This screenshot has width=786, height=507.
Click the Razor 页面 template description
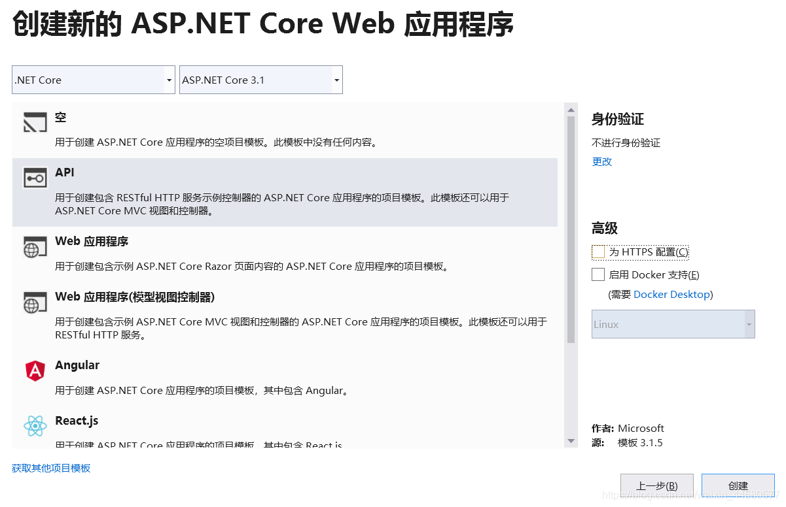pyautogui.click(x=252, y=266)
